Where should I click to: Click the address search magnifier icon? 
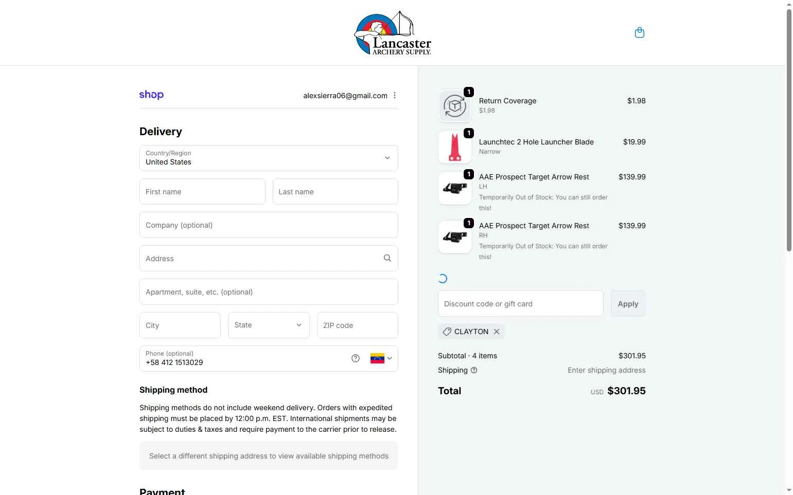387,258
